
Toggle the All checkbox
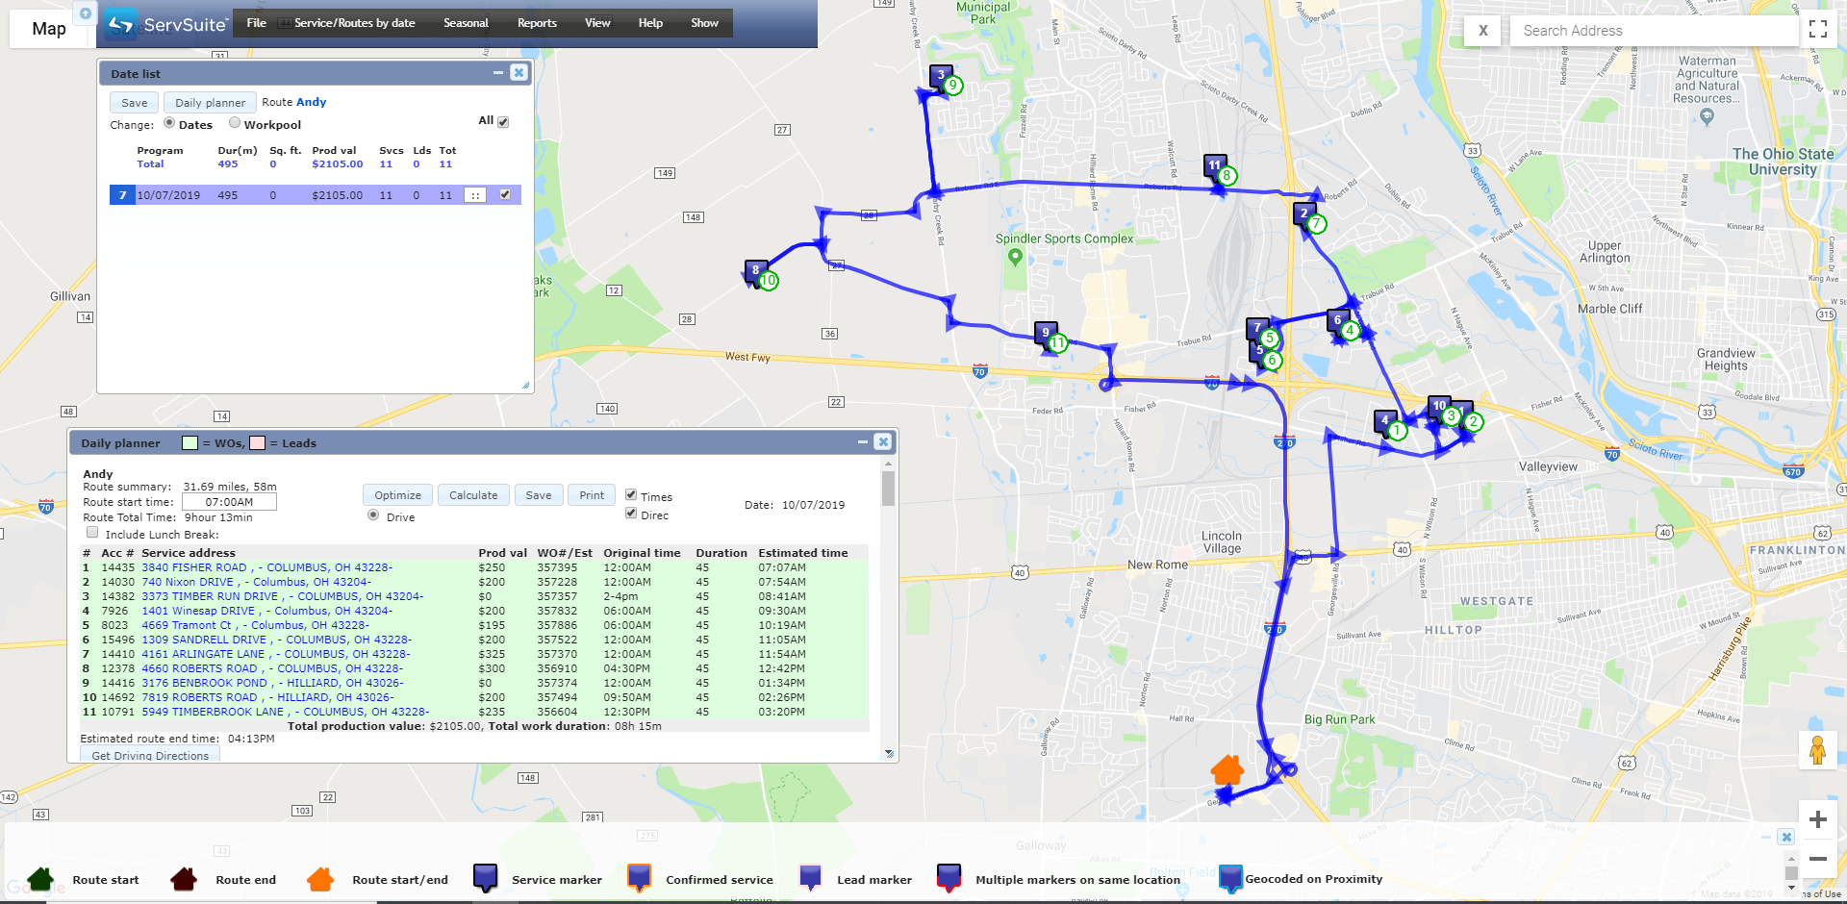pos(503,122)
